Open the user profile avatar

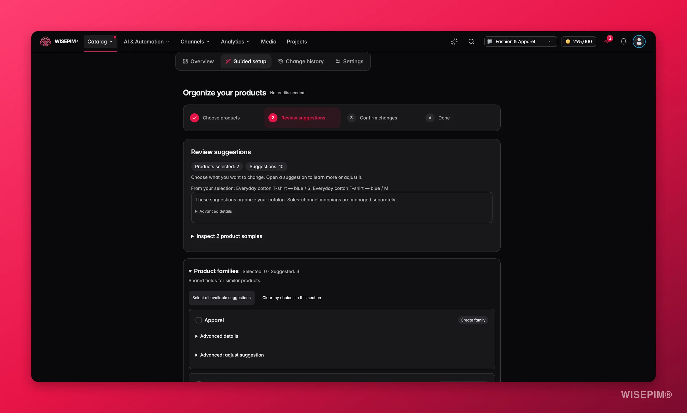639,42
